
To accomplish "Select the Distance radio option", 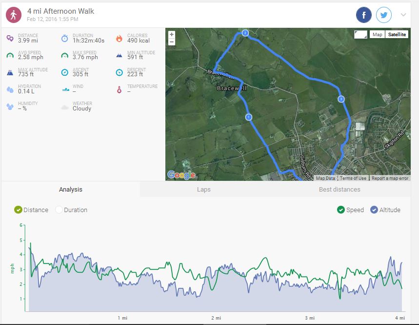I will pos(19,210).
